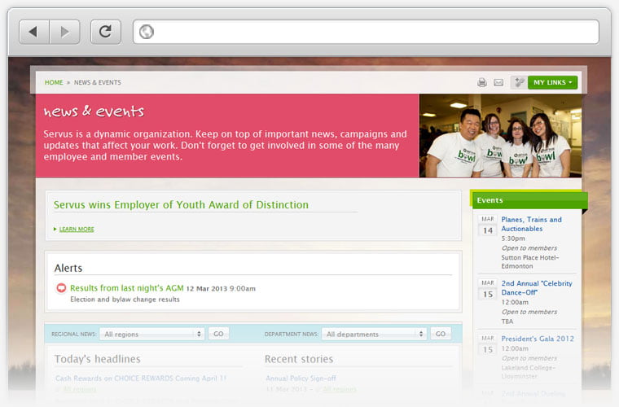Open President's Gala 2012 event
Viewport: 619px width, 407px height.
538,339
